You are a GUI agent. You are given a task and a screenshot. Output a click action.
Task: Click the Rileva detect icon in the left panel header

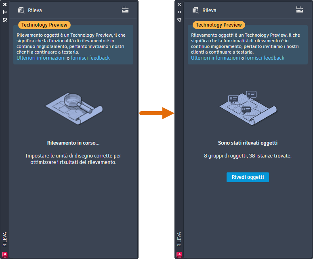[21, 10]
